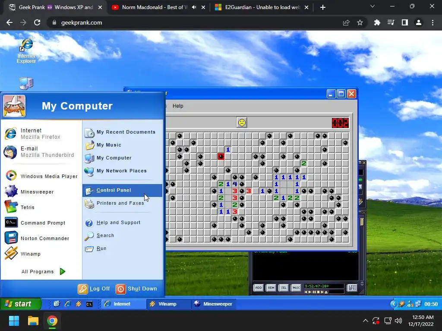Viewport: 442px width, 331px height.
Task: Click the user avatar picture in Start menu
Action: pos(14,106)
